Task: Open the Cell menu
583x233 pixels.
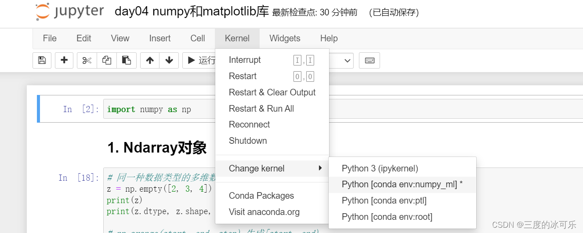Action: click(198, 38)
